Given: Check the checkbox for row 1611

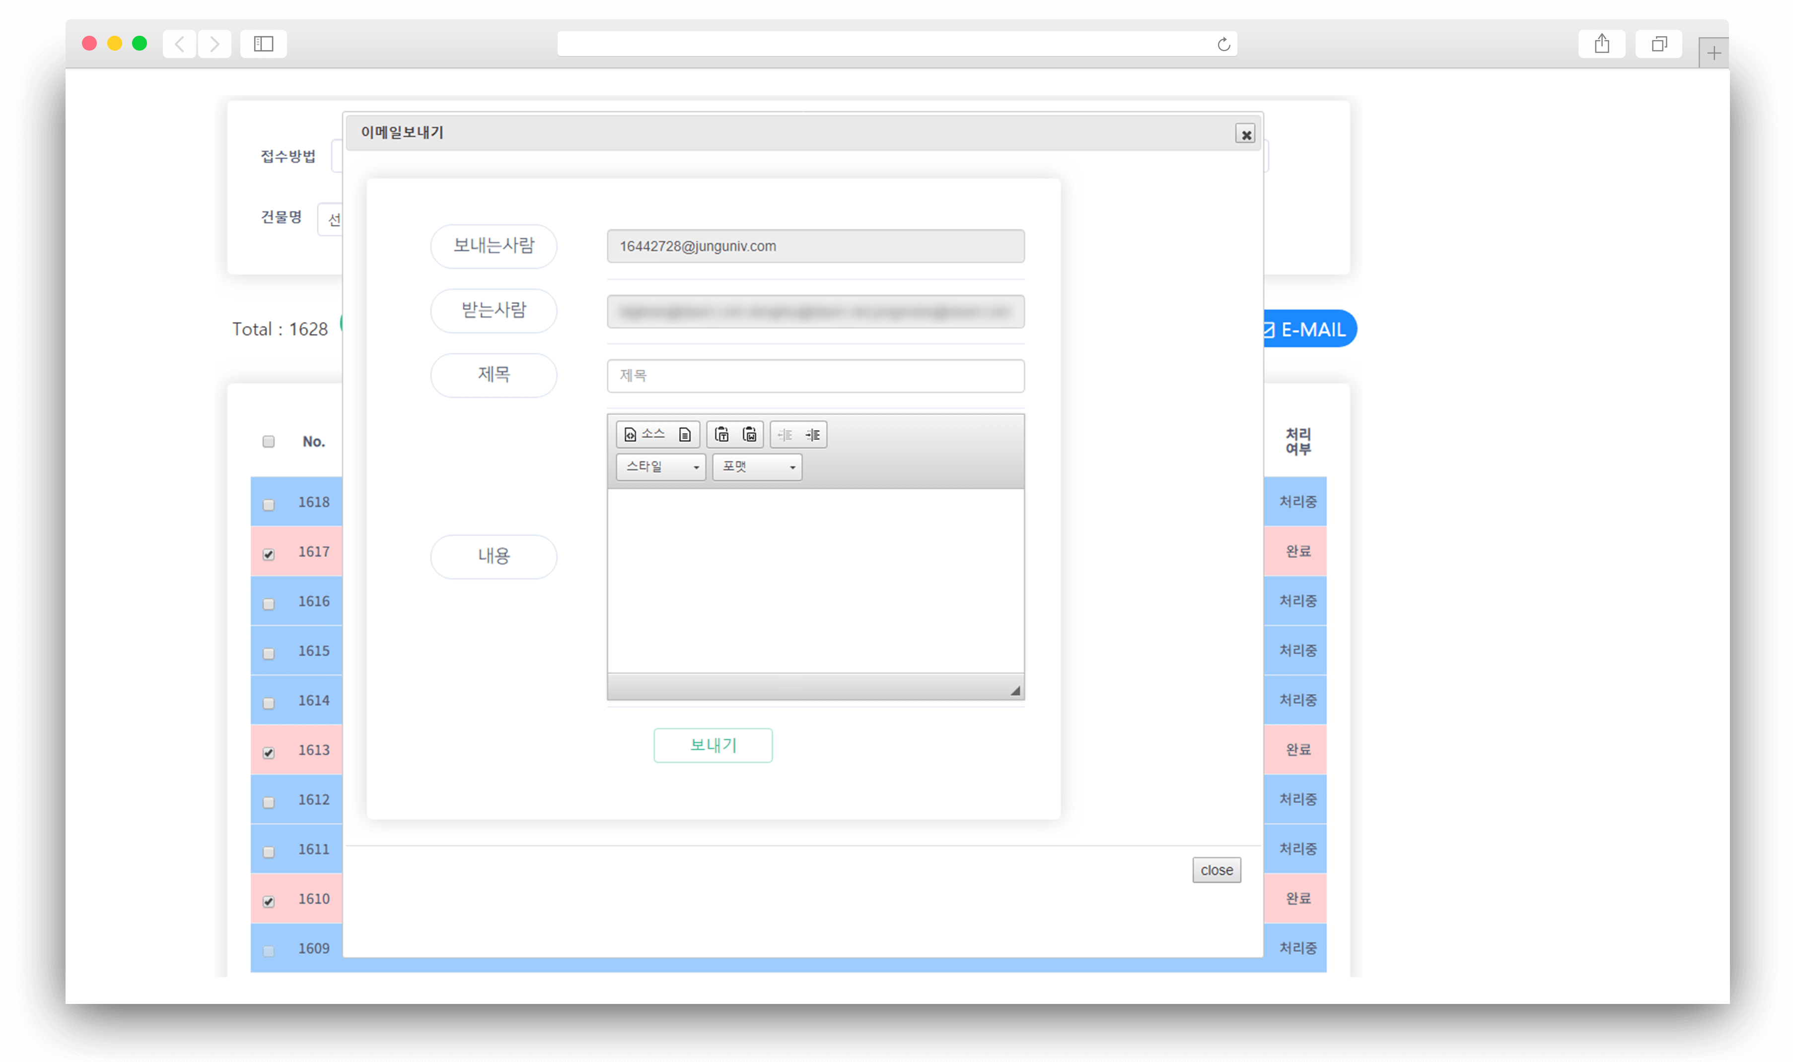Looking at the screenshot, I should pyautogui.click(x=269, y=852).
